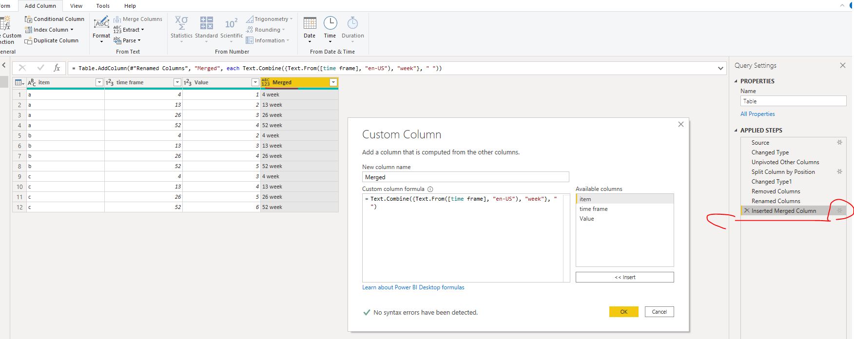Click Cancel in the Custom Column dialog
854x339 pixels.
tap(659, 312)
